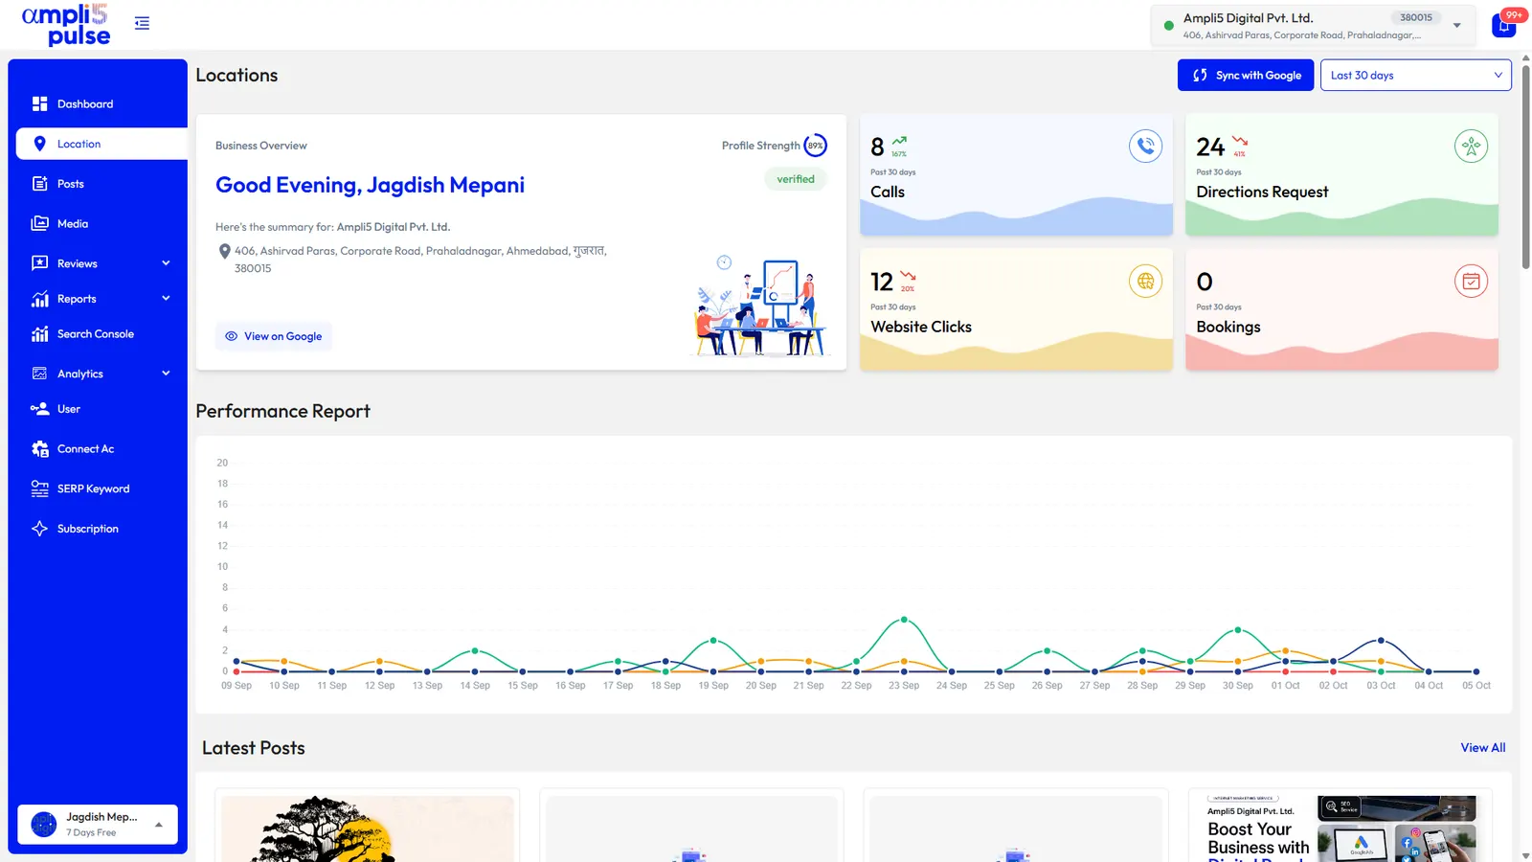Open the tree silhouette post thumbnail
The image size is (1532, 862).
[x=368, y=828]
